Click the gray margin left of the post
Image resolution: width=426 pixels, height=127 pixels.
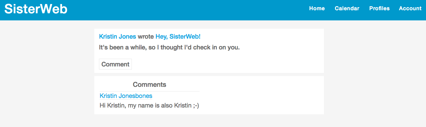pyautogui.click(x=47, y=62)
